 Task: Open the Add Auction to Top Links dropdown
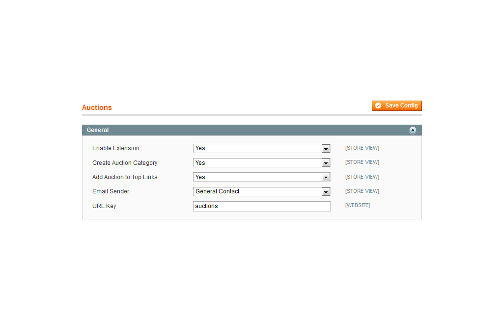point(261,177)
